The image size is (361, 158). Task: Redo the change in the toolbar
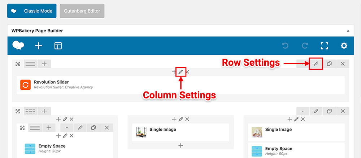click(305, 46)
